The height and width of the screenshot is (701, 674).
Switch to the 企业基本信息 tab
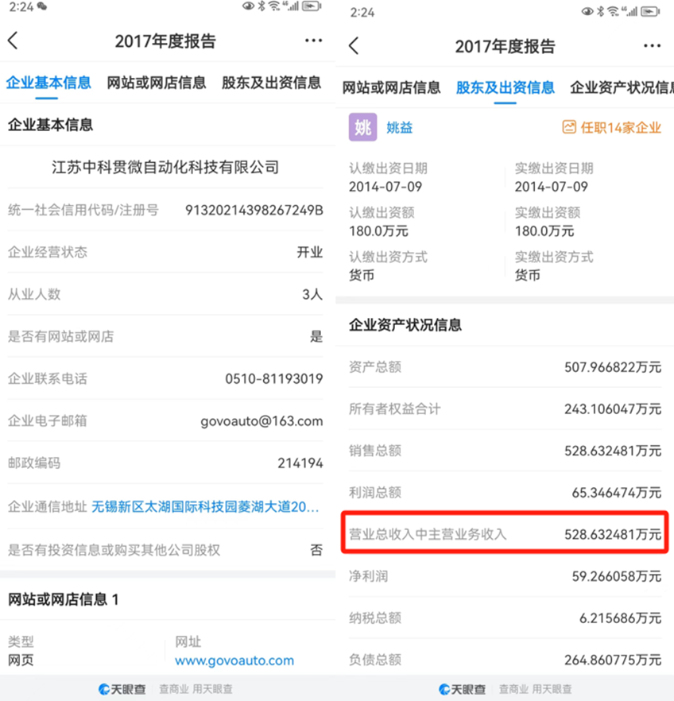point(48,83)
